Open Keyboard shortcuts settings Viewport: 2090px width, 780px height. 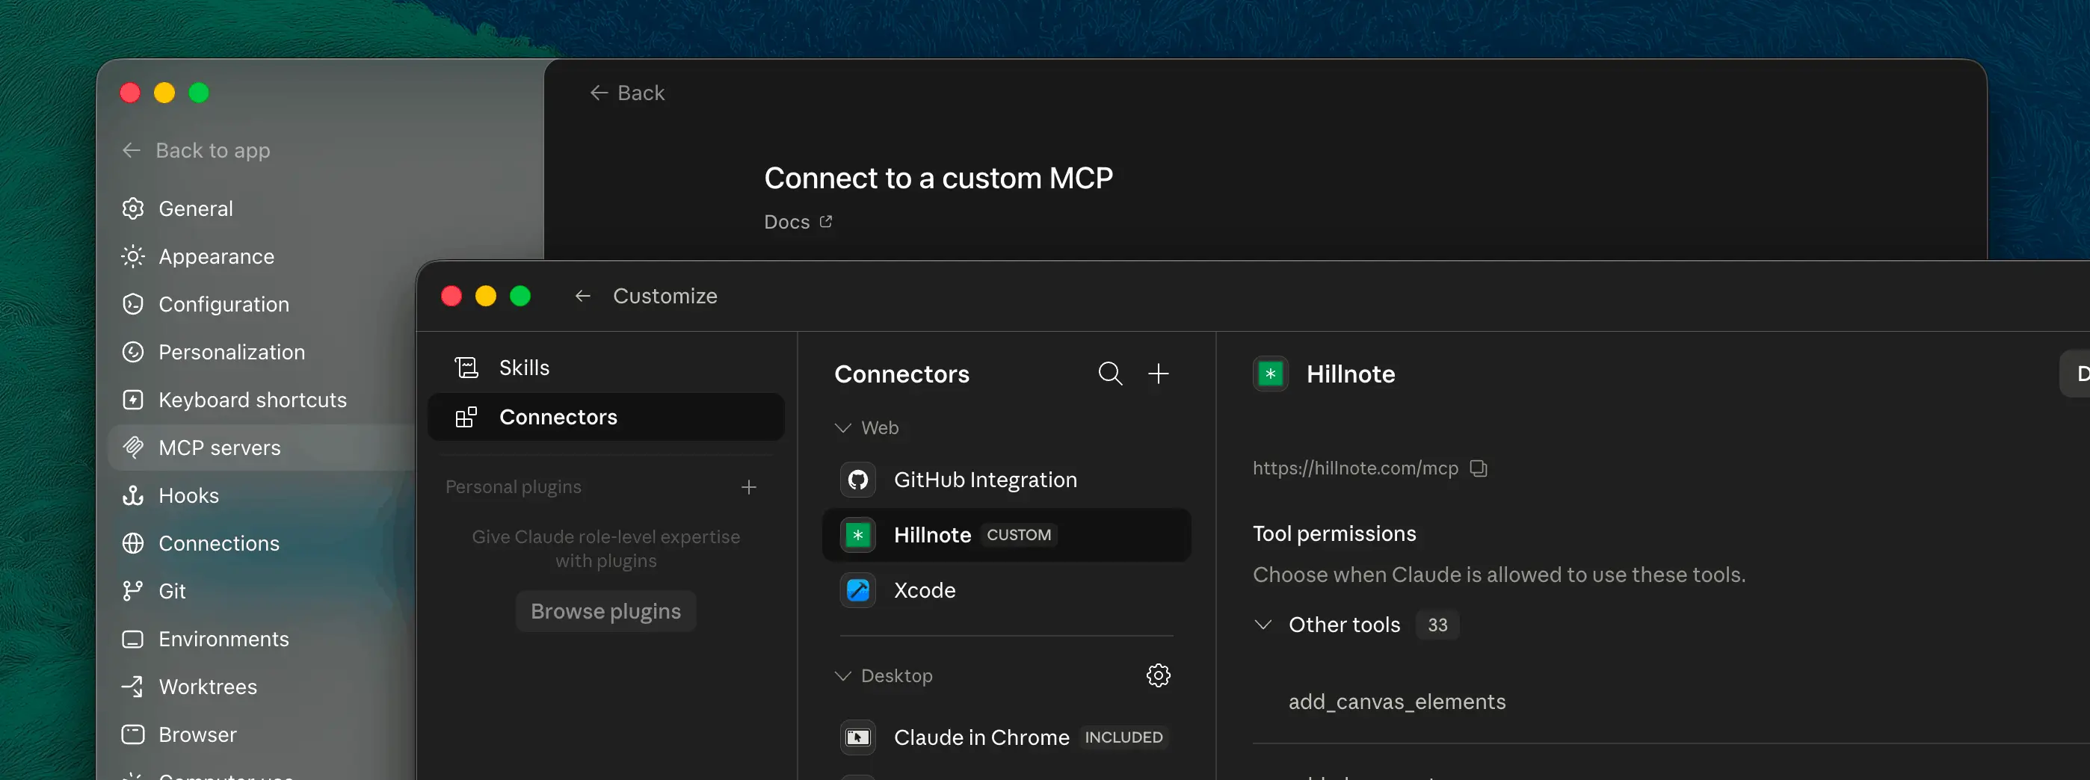253,400
